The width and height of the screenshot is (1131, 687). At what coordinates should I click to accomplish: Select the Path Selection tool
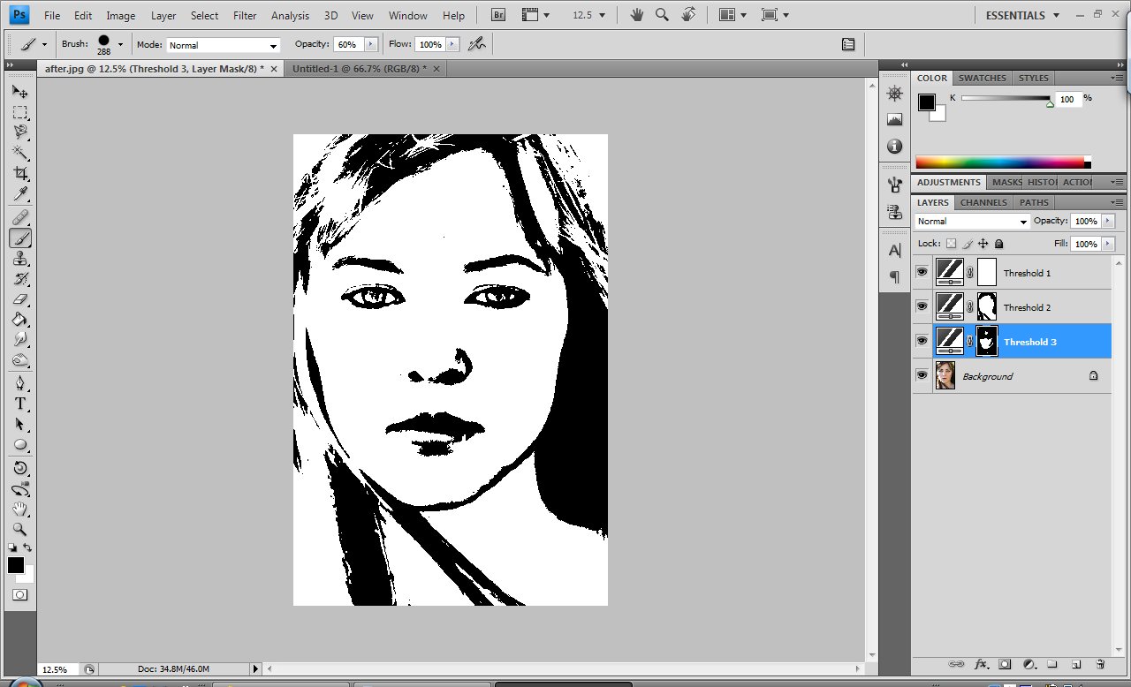[x=19, y=424]
